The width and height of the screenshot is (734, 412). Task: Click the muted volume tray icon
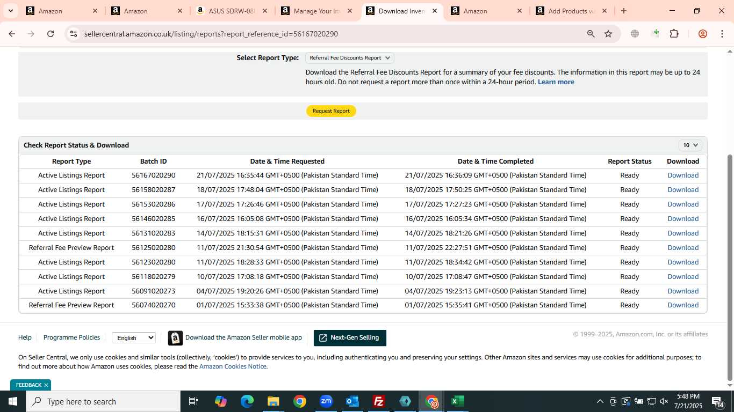tap(664, 401)
